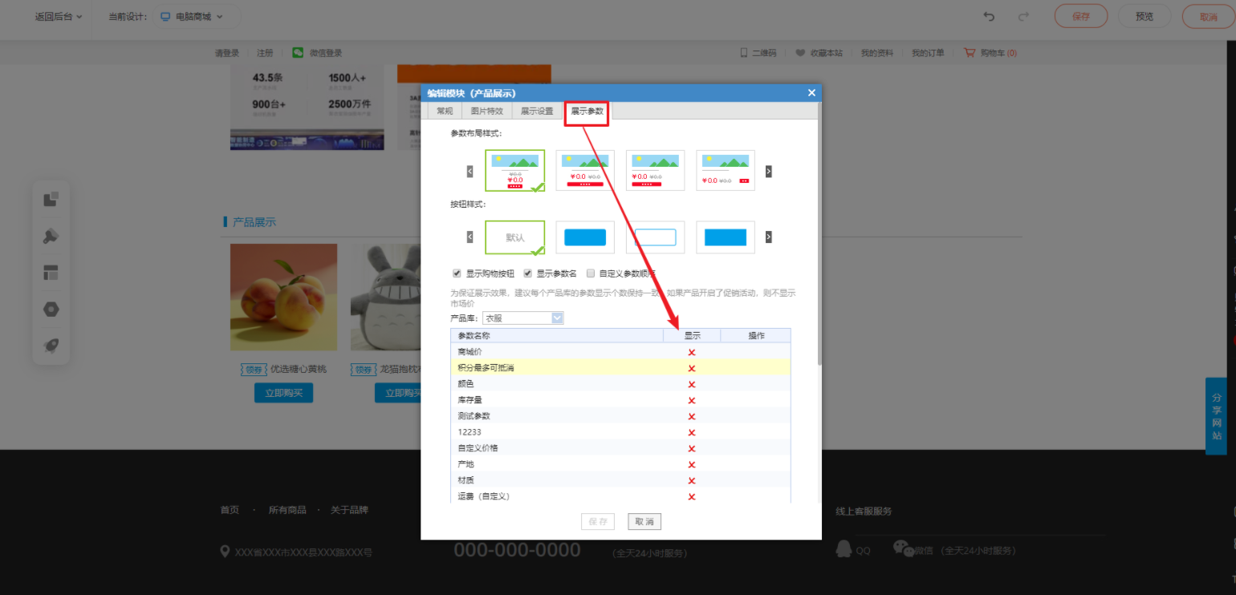
Task: Toggle display for 12233 parameter
Action: [x=692, y=432]
